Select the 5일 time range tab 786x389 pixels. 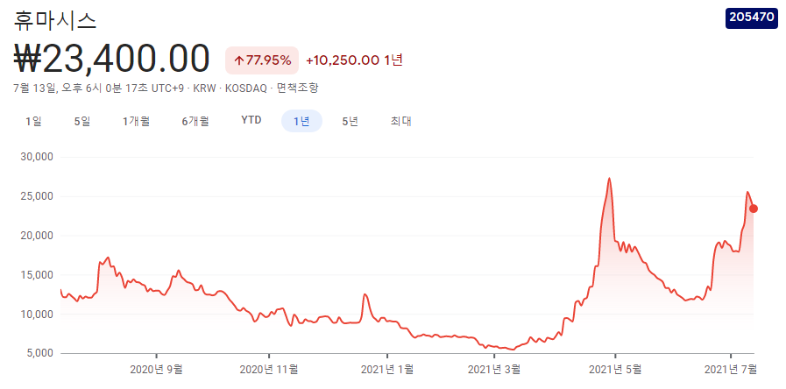82,121
